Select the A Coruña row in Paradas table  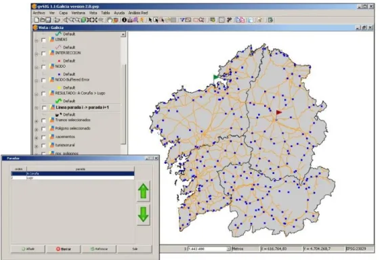(x=72, y=173)
